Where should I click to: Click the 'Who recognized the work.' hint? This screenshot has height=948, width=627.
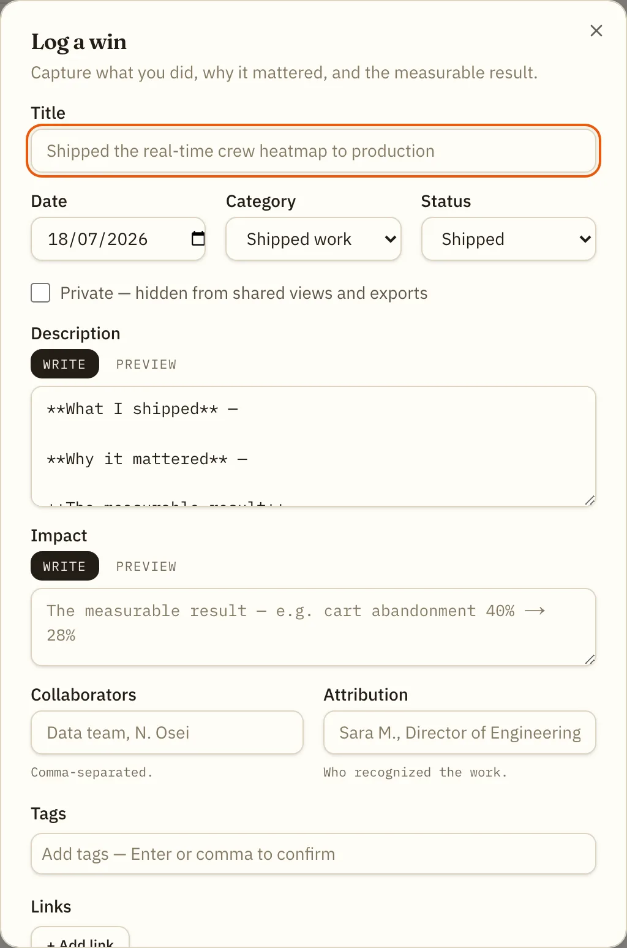coord(416,772)
